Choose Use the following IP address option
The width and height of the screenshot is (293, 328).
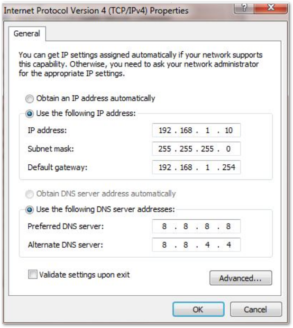tap(30, 113)
